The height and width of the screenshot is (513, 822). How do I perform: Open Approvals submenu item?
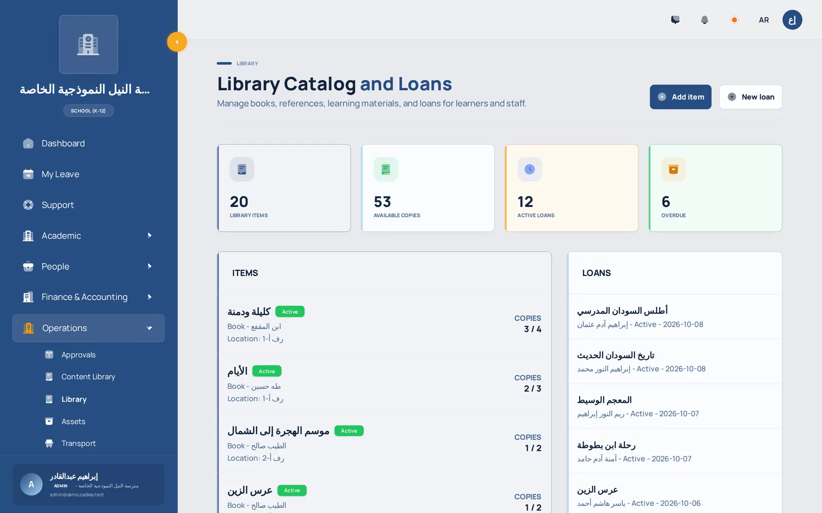click(78, 355)
